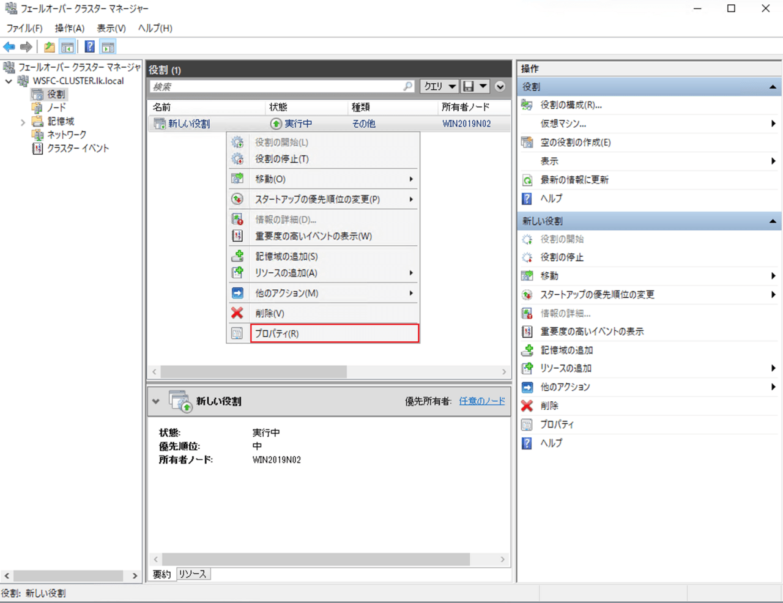Click the 重要度の高いイベントの表示 icon in actions pane
783x603 pixels.
(x=527, y=331)
